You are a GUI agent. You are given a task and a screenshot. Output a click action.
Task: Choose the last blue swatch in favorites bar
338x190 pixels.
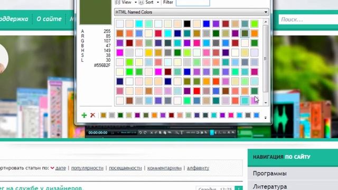coord(256,115)
